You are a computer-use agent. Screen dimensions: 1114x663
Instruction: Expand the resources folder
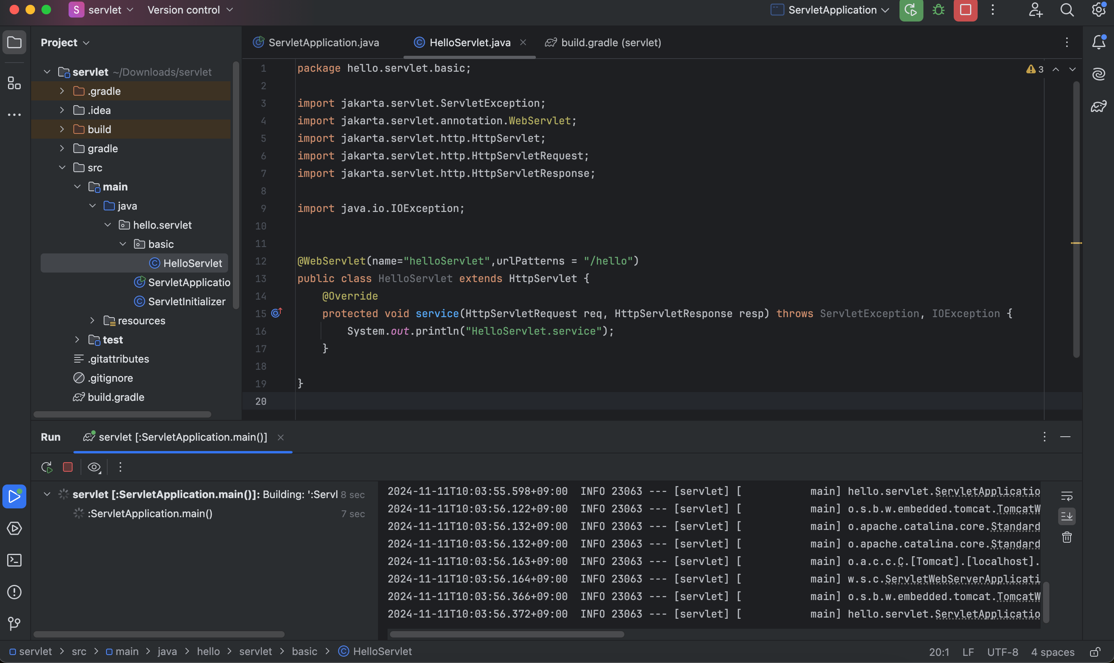[92, 321]
